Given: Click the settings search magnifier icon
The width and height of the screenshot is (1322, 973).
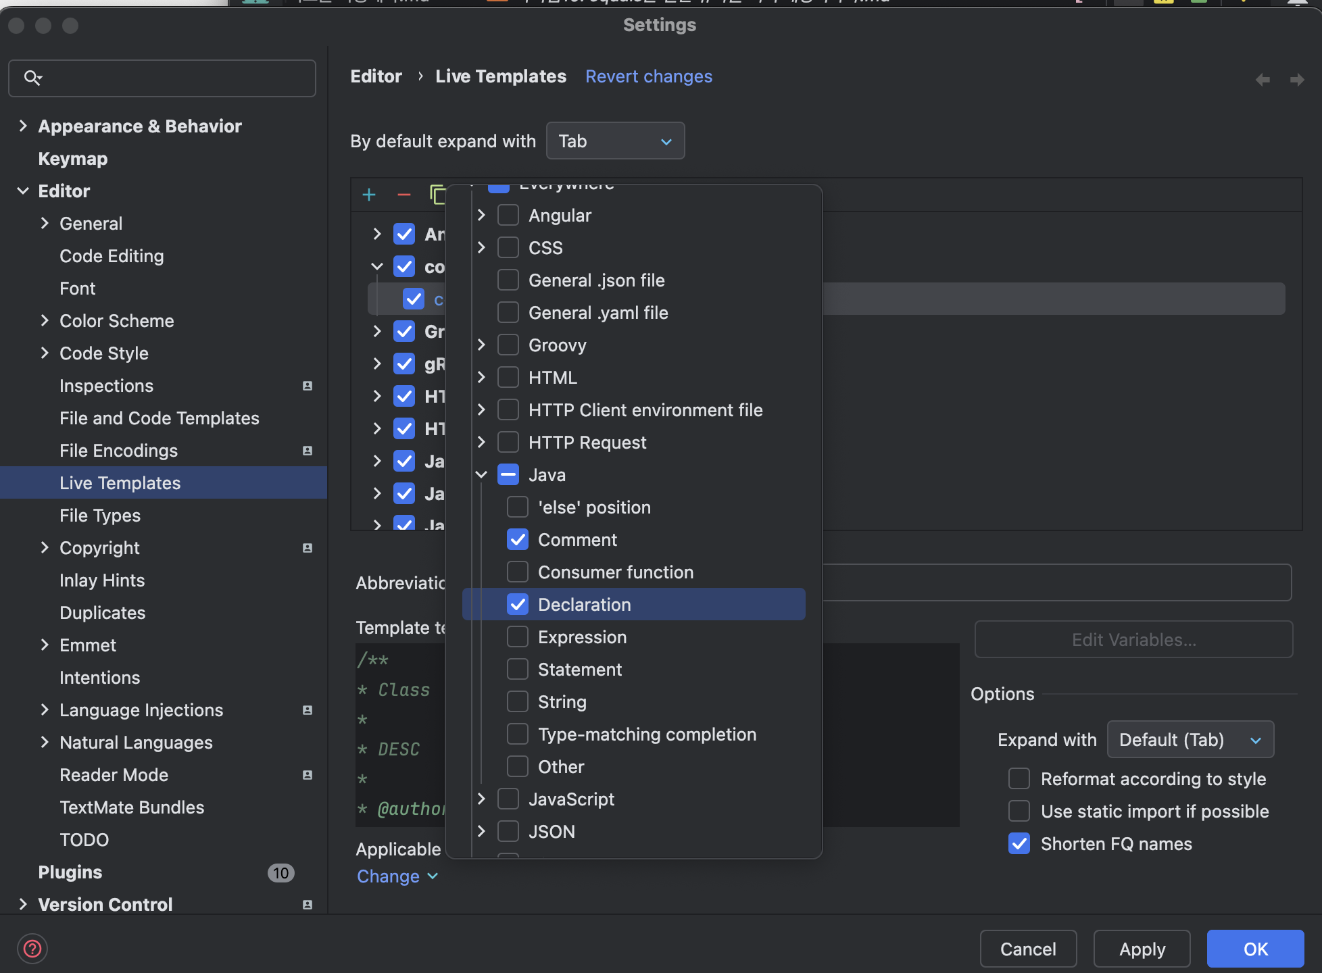Looking at the screenshot, I should point(32,78).
